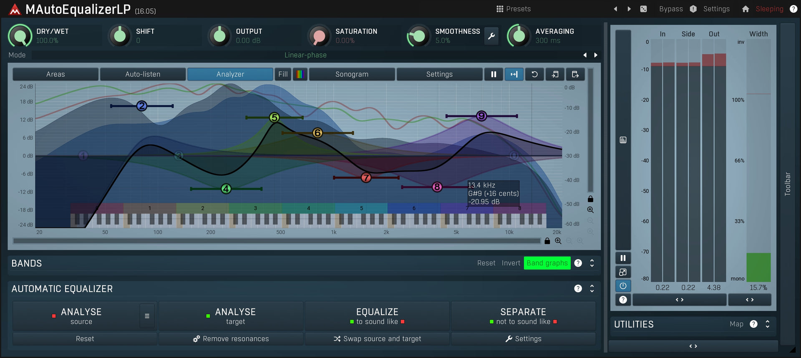Toggle the Bypass option
This screenshot has height=358, width=801.
(671, 9)
